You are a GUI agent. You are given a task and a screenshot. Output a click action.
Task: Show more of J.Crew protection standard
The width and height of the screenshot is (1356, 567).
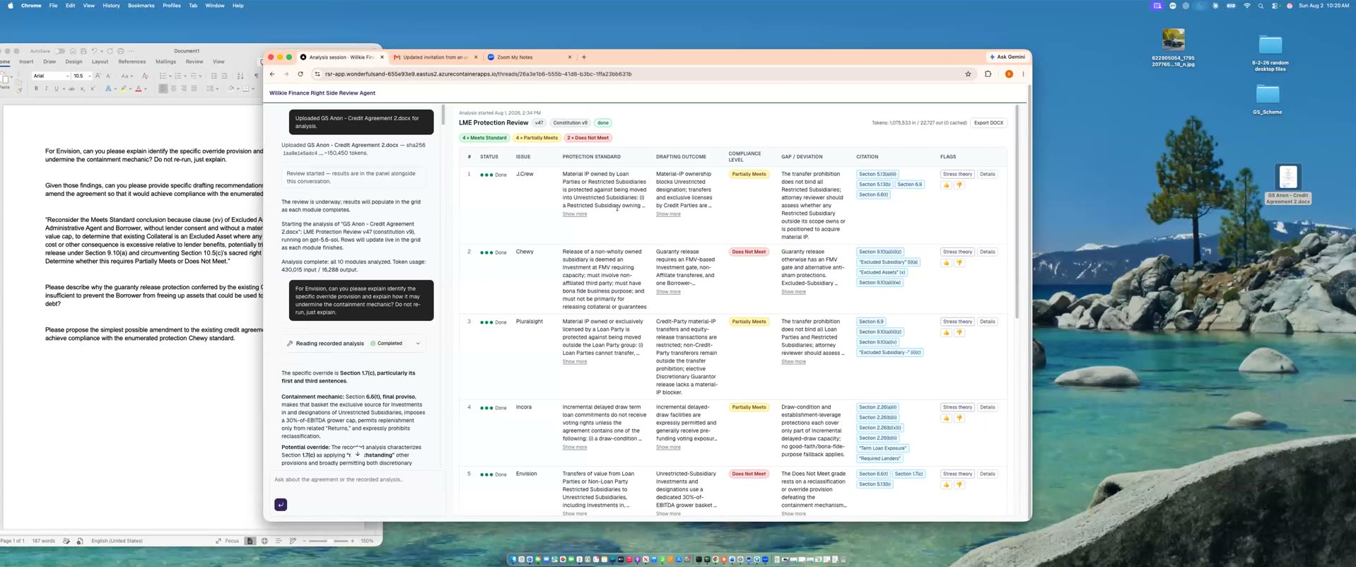pyautogui.click(x=575, y=214)
